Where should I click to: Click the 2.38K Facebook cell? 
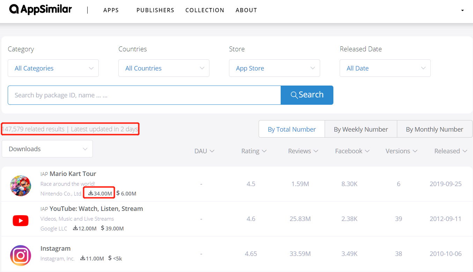coord(349,219)
